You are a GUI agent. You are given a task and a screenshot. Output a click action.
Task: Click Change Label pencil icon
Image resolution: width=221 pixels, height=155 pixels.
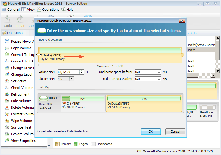point(7,74)
